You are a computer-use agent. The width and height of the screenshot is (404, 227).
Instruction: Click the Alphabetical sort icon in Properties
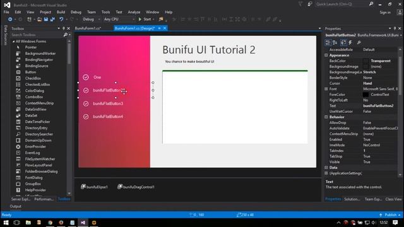(335, 42)
